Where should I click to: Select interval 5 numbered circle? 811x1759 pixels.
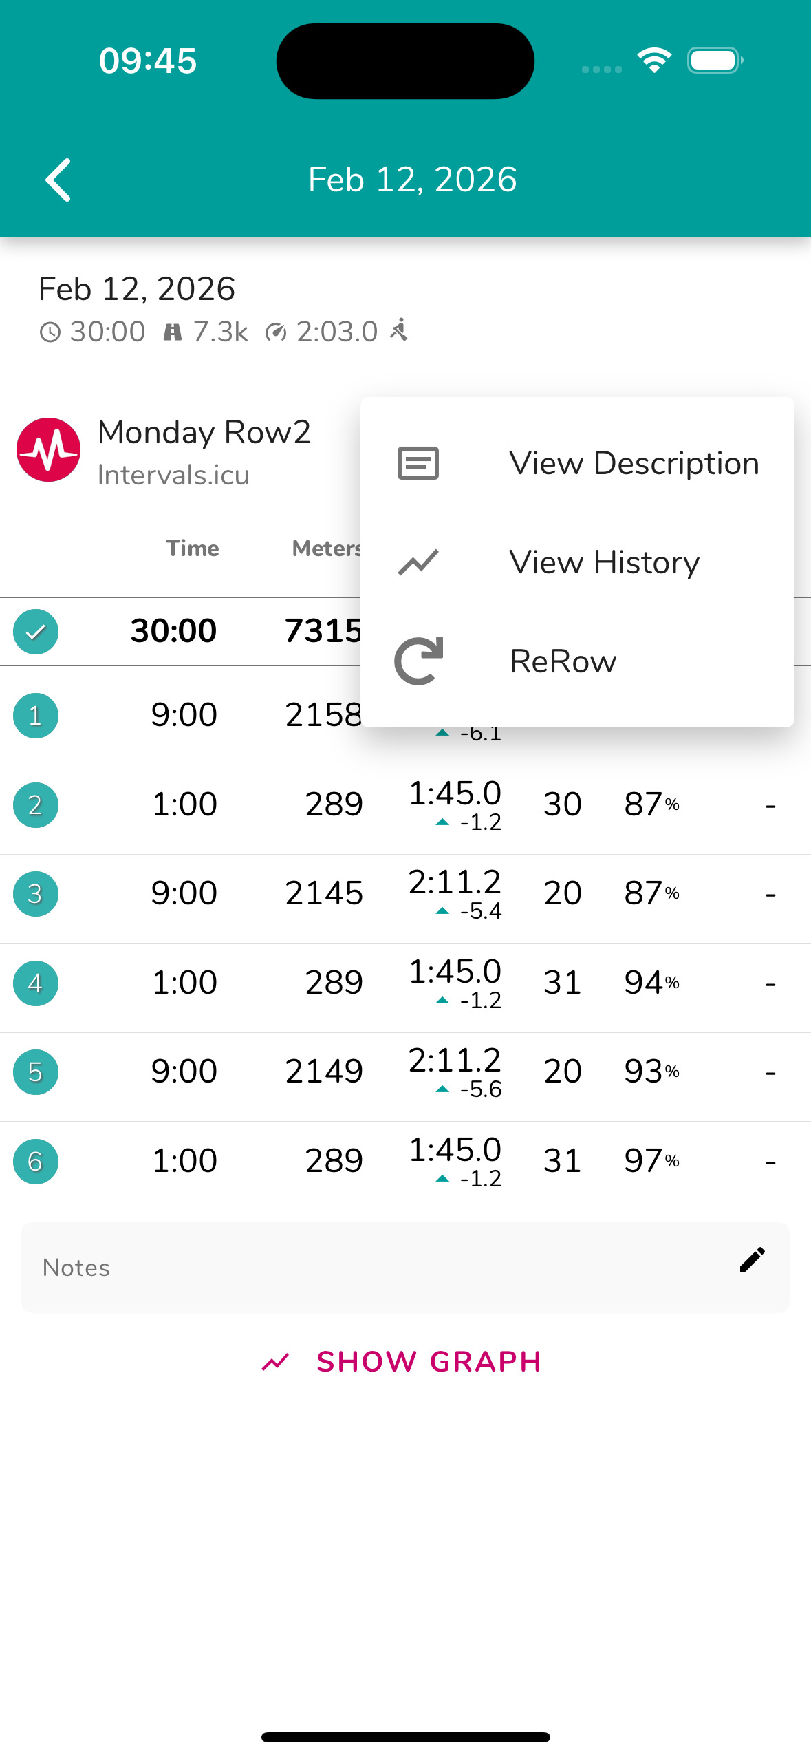[36, 1072]
